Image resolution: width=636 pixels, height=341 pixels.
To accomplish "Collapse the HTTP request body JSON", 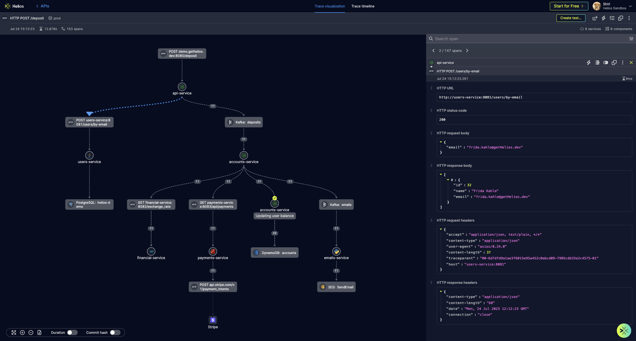I will (x=441, y=142).
